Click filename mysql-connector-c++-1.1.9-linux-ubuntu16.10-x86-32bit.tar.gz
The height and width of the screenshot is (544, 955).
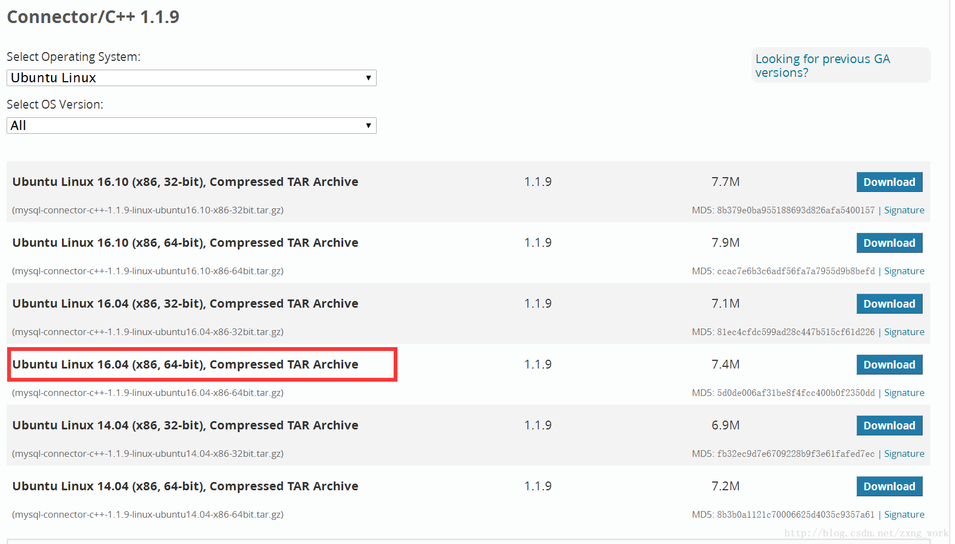pos(148,210)
